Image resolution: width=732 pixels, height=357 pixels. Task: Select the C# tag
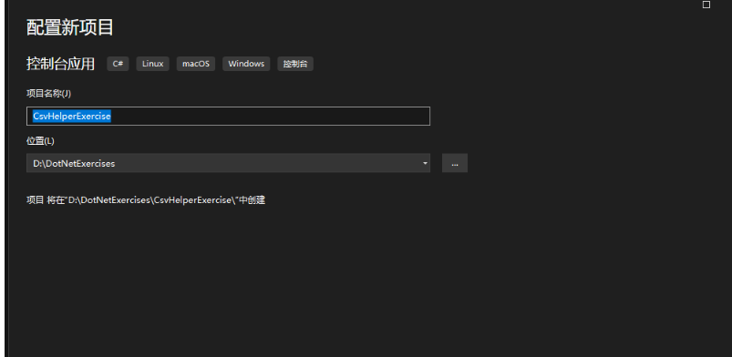(118, 64)
